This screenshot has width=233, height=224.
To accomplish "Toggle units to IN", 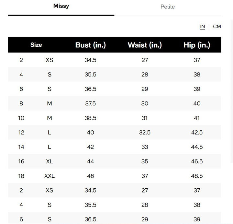I will click(x=202, y=27).
